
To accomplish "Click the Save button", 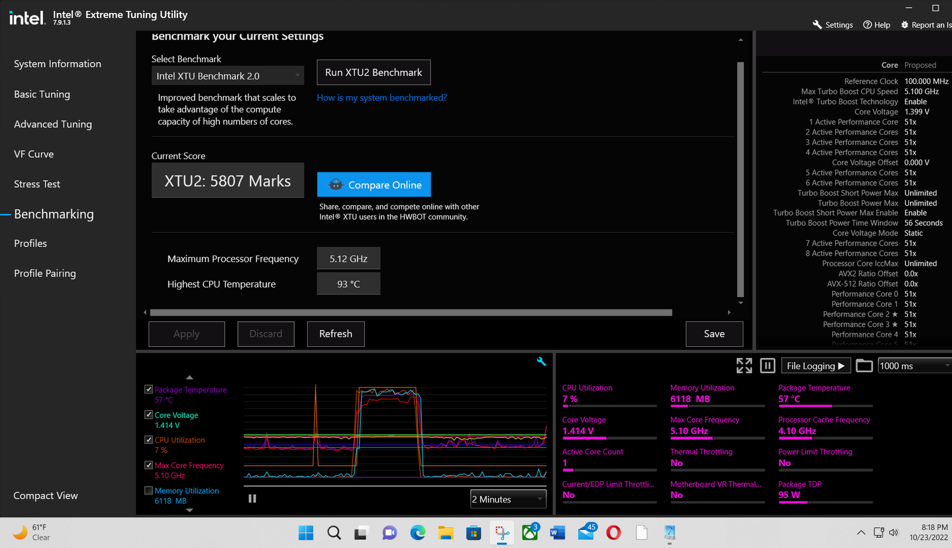I will pyautogui.click(x=714, y=334).
